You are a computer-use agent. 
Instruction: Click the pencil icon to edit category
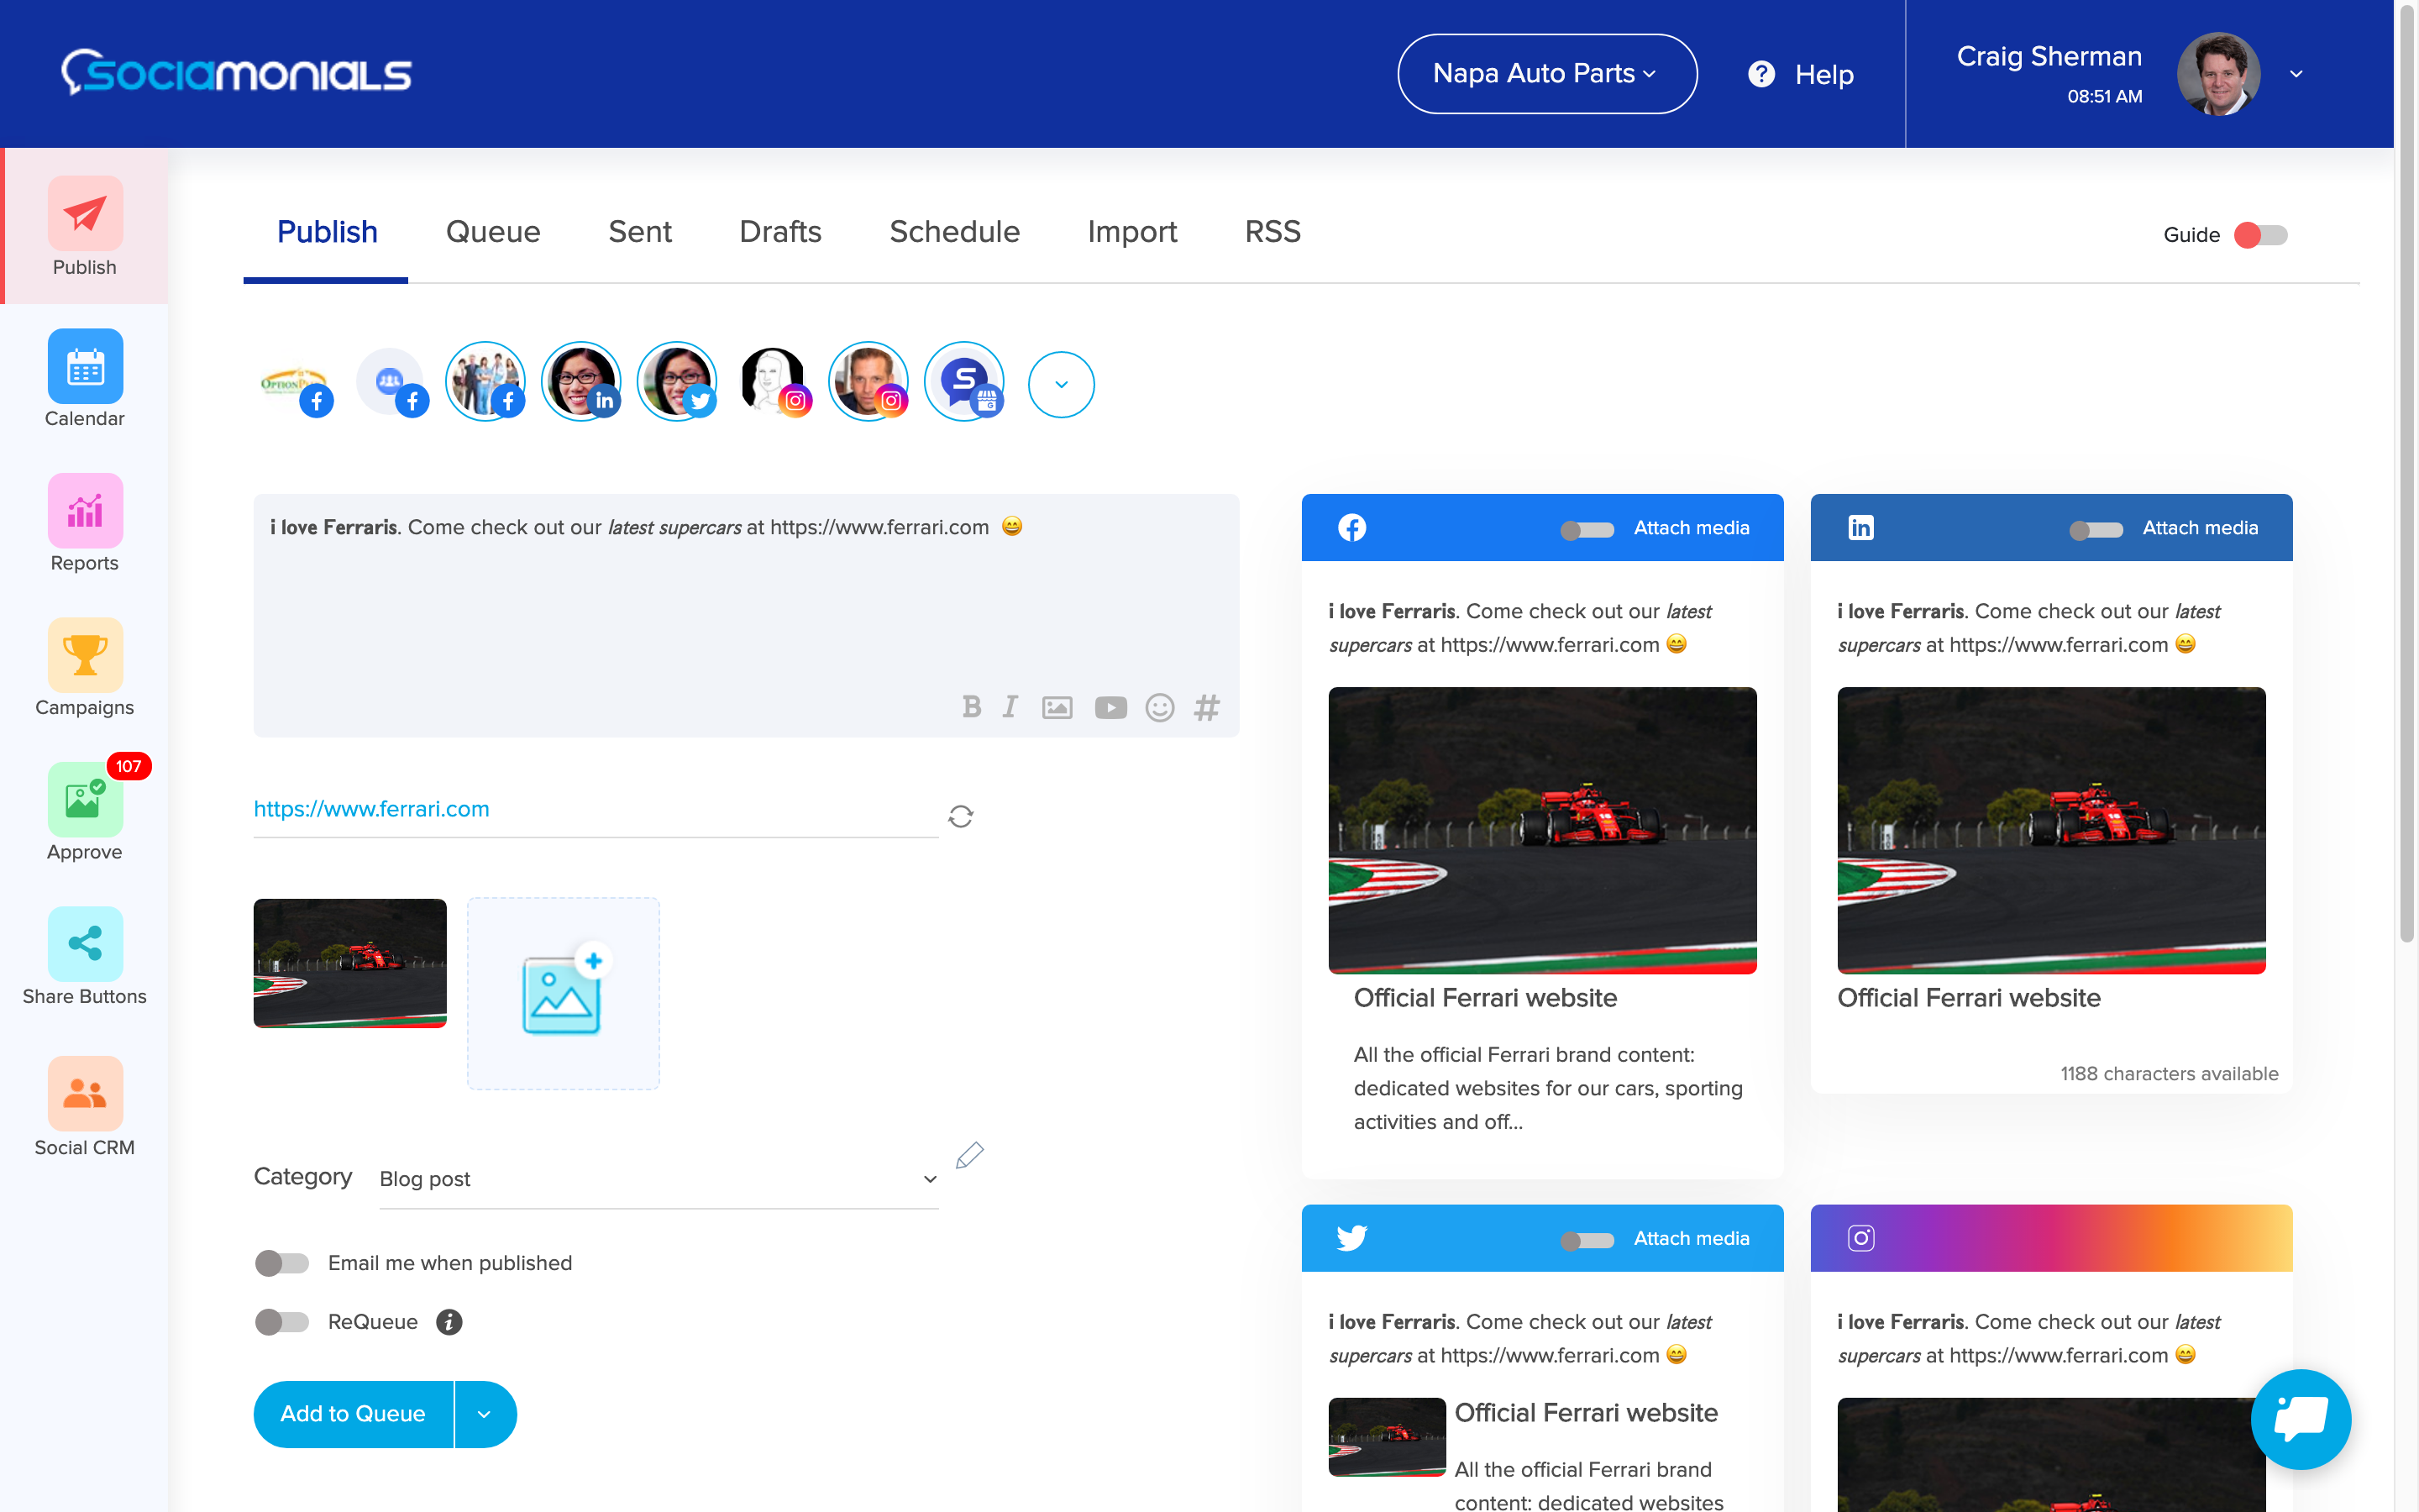969,1155
